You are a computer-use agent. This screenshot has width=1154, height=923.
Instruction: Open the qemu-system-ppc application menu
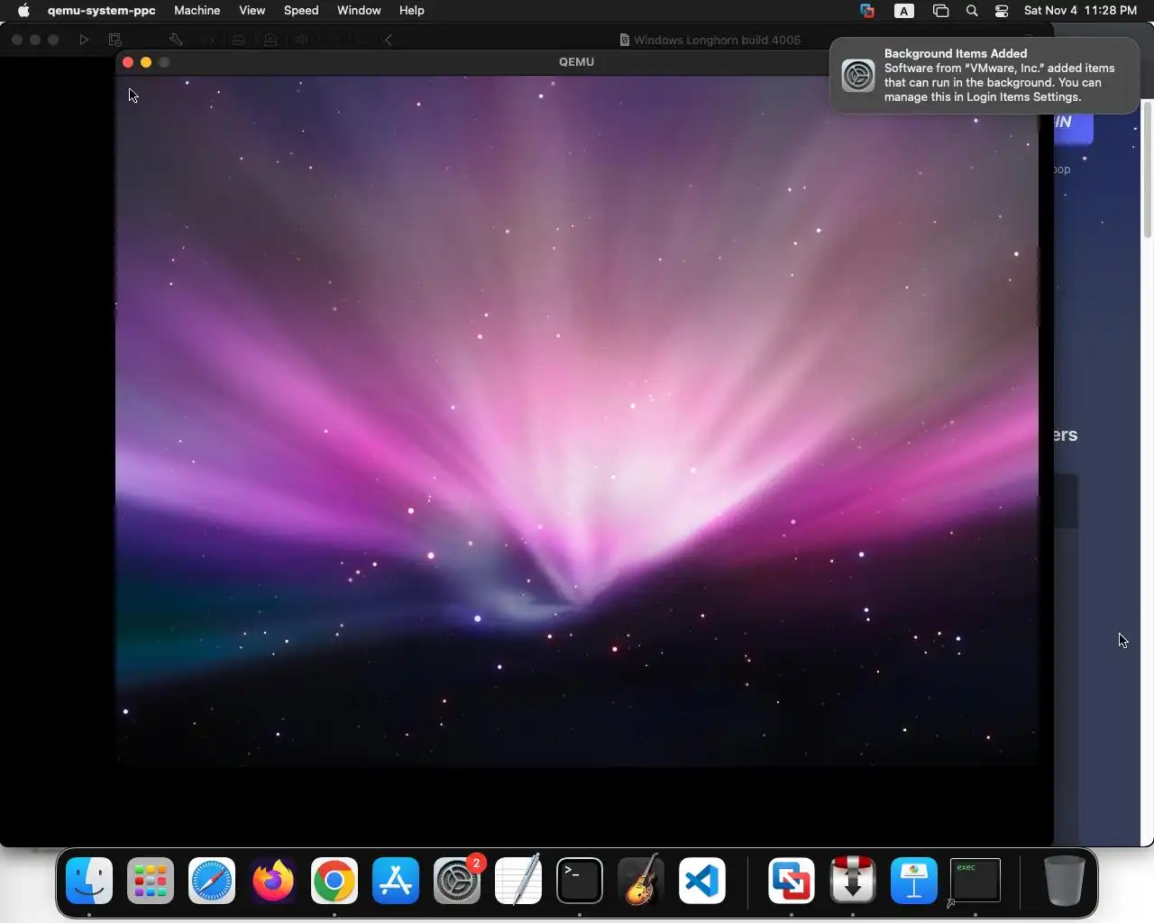click(x=101, y=11)
